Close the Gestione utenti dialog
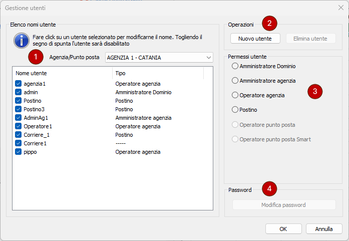Viewport: 349px width, 241px height. 340,8
